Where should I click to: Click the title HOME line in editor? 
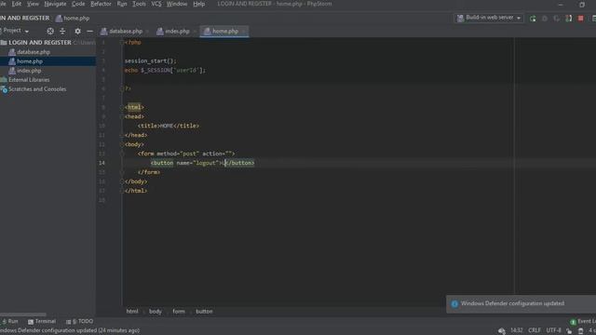[x=169, y=126]
